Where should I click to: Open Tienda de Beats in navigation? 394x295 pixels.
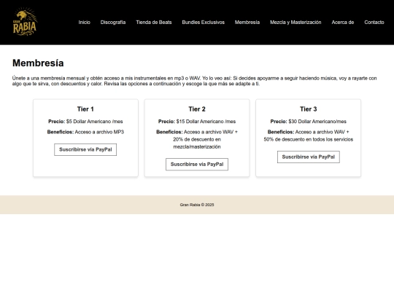click(154, 23)
